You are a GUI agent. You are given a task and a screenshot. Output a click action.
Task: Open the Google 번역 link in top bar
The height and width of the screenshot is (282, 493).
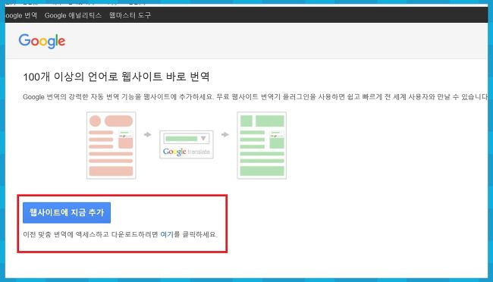[x=21, y=15]
